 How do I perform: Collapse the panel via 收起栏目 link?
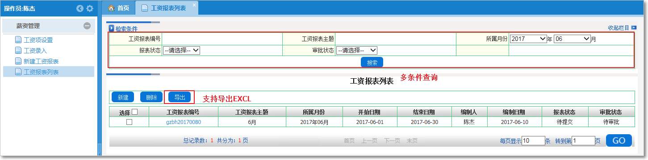pos(619,28)
